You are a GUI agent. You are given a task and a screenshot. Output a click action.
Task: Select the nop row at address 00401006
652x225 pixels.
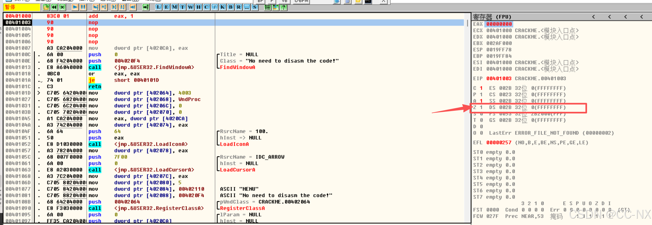[234, 42]
